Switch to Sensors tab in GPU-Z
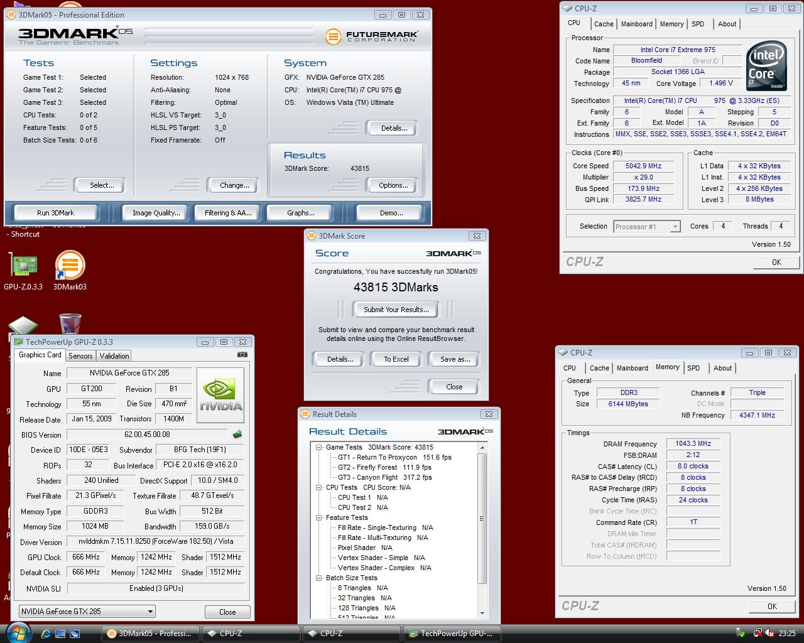 [x=80, y=356]
